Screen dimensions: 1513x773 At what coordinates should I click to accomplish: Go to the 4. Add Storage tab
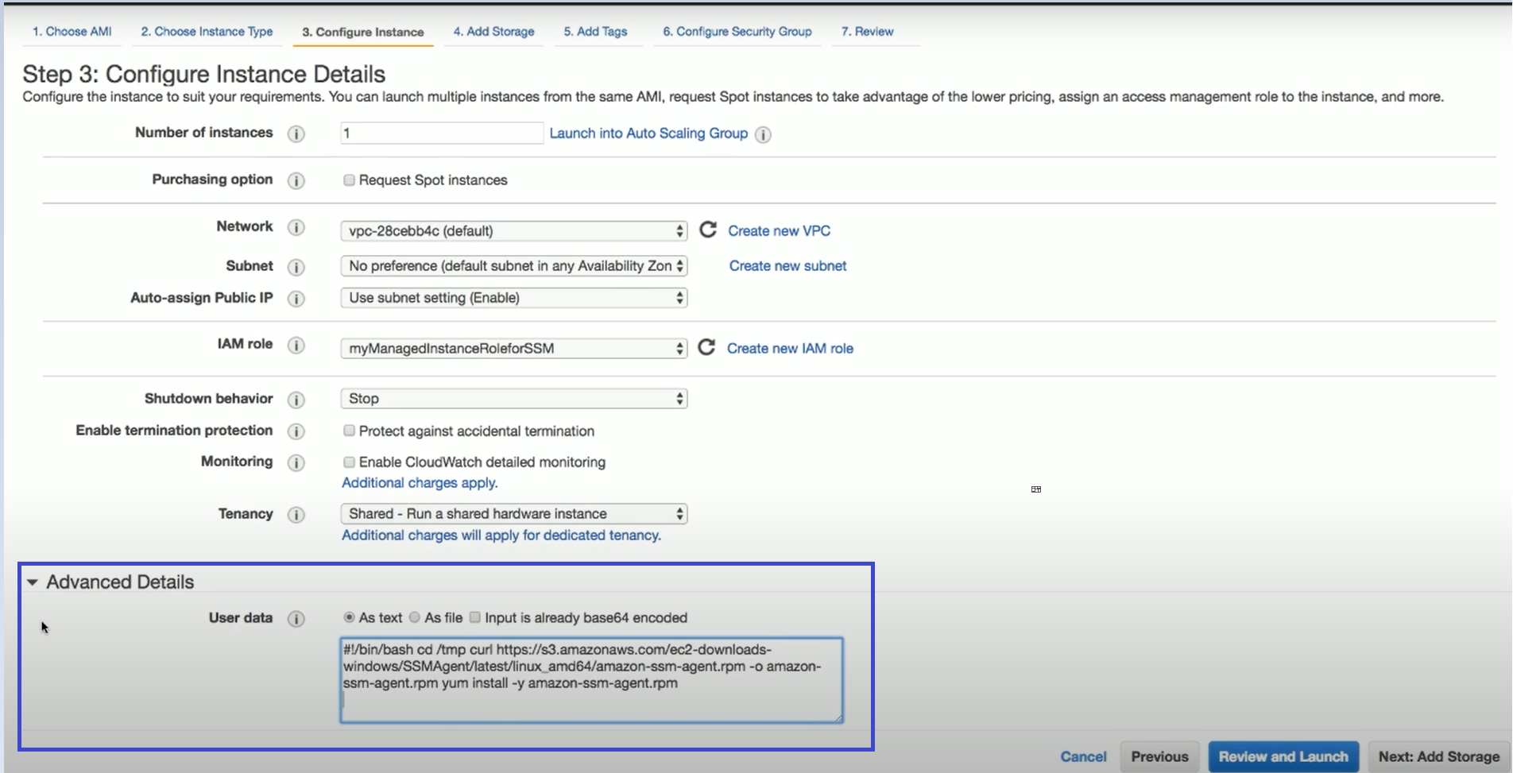[x=493, y=32]
